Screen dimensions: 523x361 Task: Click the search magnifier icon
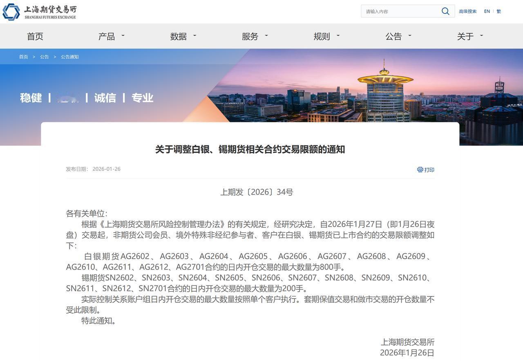coord(445,11)
